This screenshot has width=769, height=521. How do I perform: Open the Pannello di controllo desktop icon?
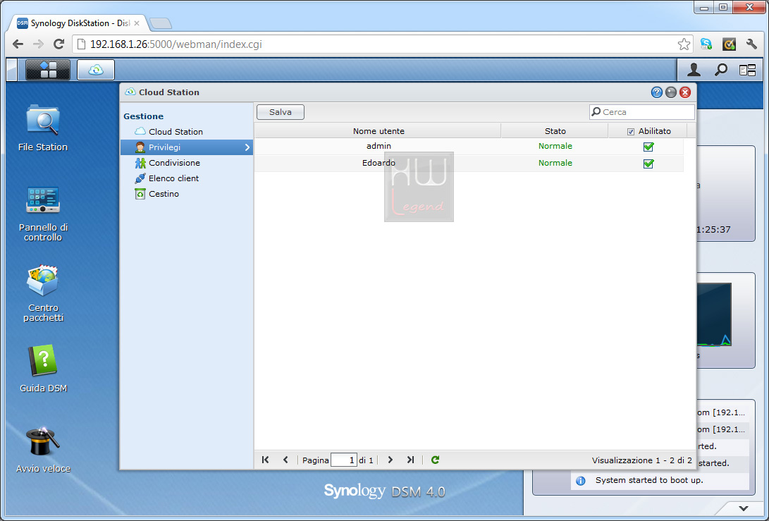tap(43, 214)
